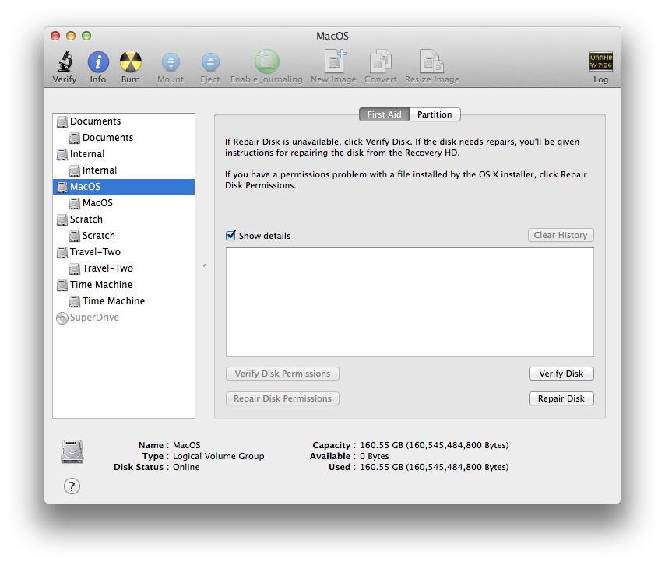Screen dimensions: 665x565
Task: Click the Convert toolbar icon
Action: tap(381, 61)
